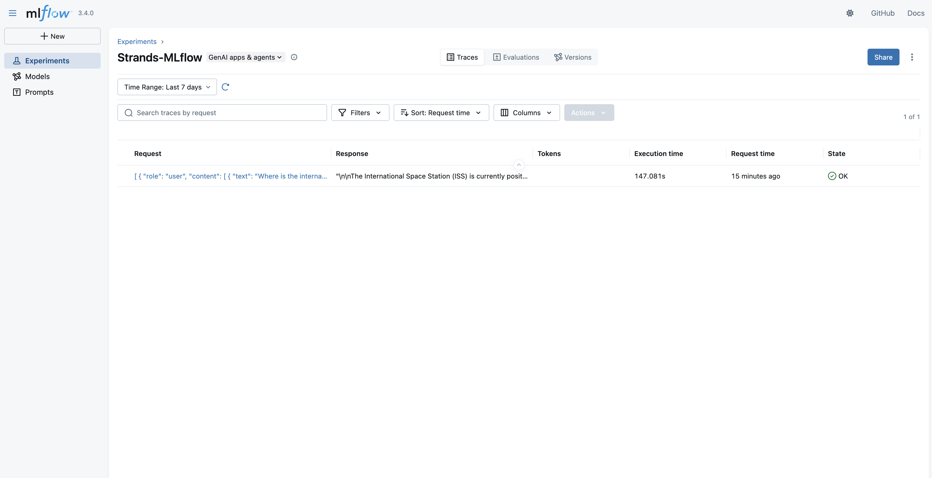Open the settings gear menu
Screen dimensions: 932x478
click(x=850, y=13)
